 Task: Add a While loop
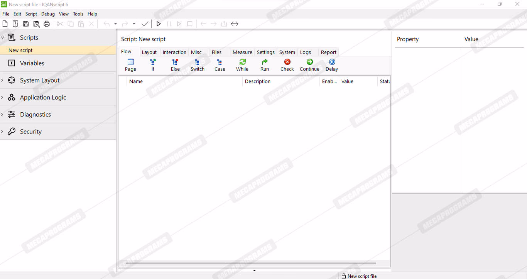click(x=242, y=65)
